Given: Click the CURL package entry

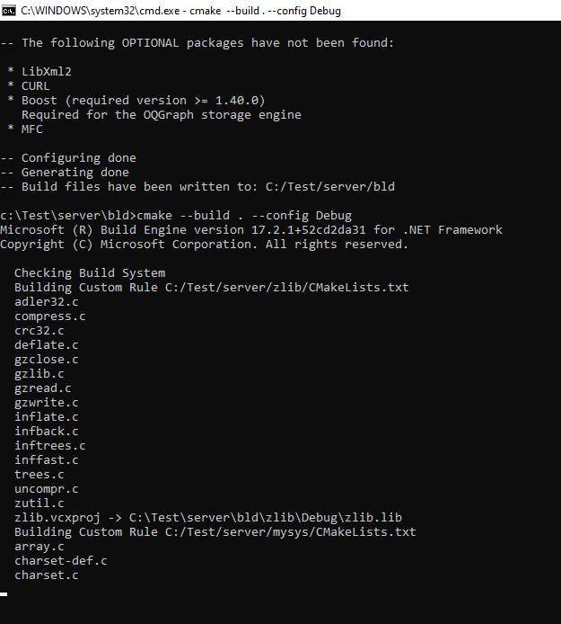Looking at the screenshot, I should (36, 86).
